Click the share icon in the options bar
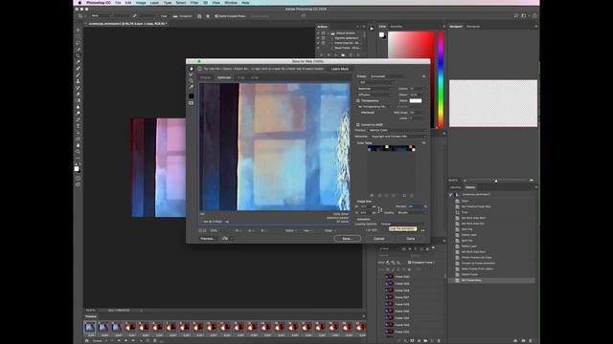The width and height of the screenshot is (613, 344). click(x=534, y=16)
